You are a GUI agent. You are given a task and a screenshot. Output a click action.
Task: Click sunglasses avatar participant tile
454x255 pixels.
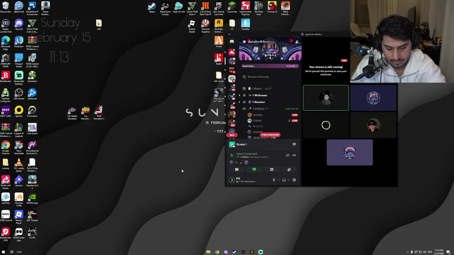(x=373, y=125)
